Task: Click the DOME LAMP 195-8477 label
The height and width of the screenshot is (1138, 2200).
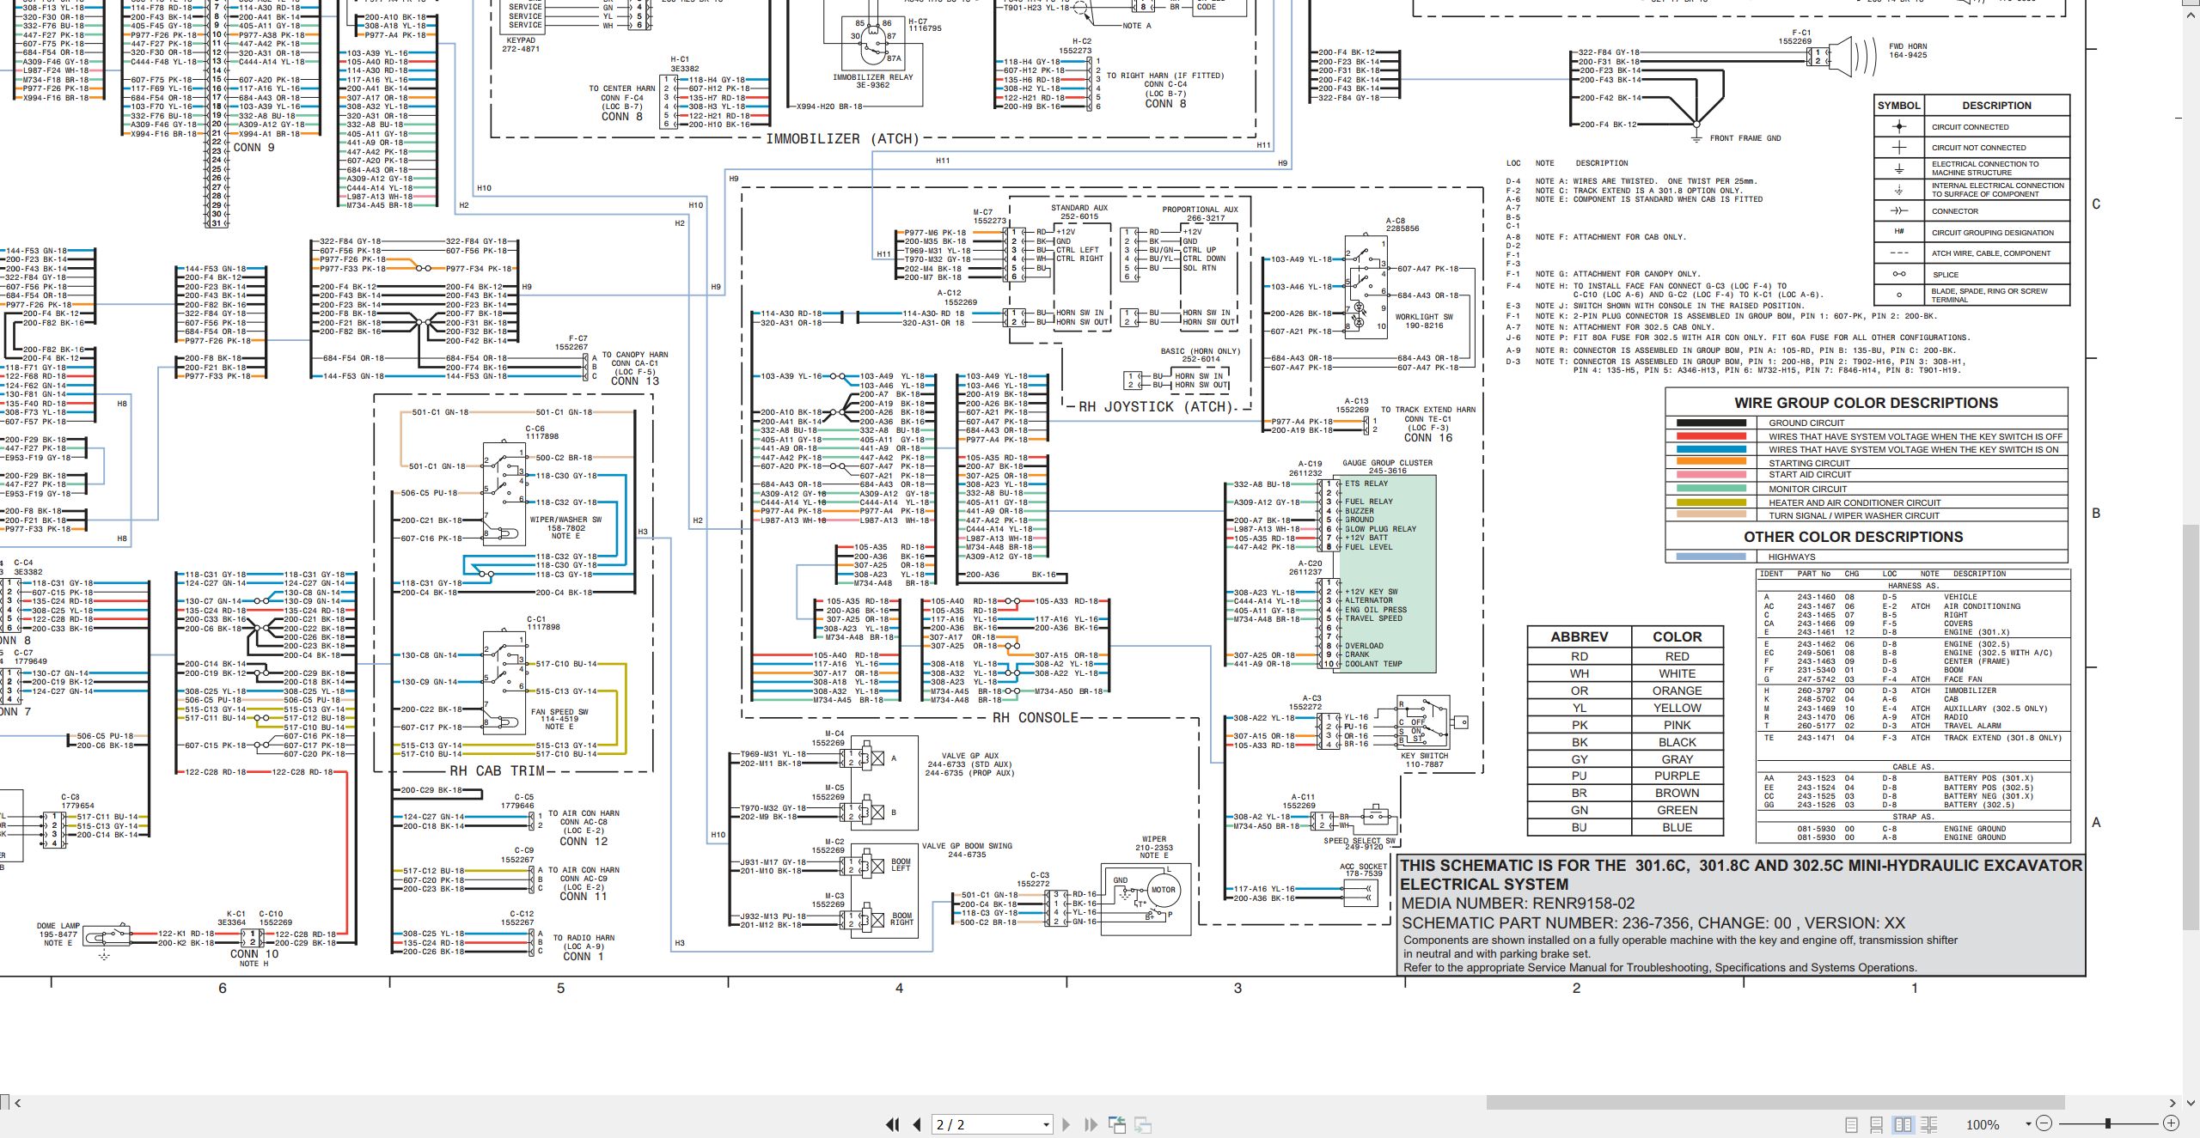Action: [x=58, y=930]
